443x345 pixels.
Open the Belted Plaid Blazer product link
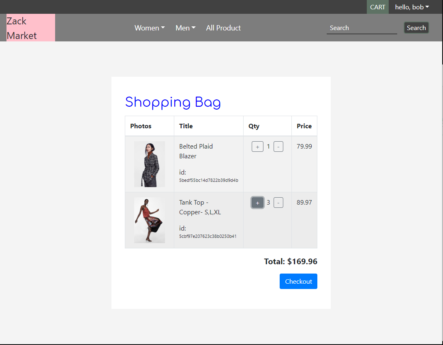pos(196,151)
